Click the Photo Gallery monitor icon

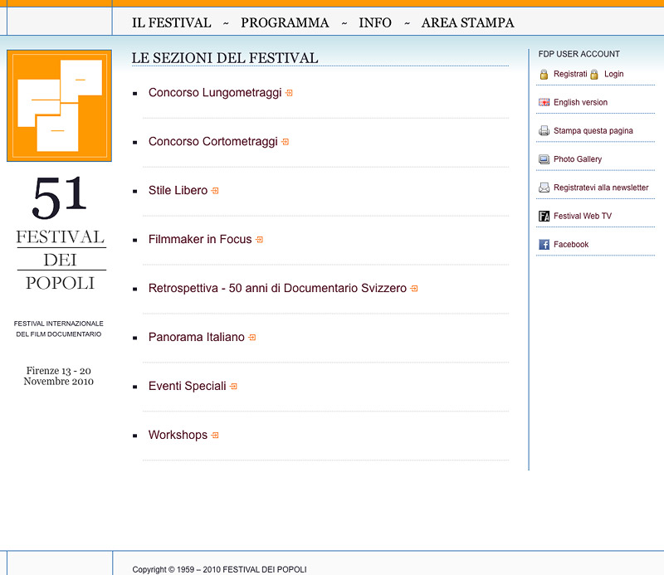tap(544, 159)
